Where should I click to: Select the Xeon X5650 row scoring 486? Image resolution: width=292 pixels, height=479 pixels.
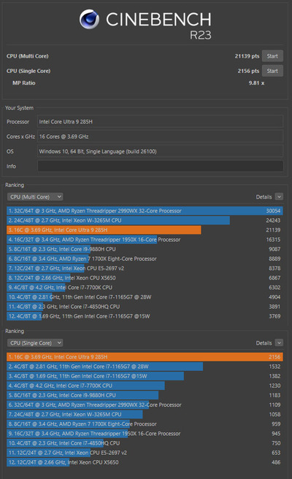145,462
